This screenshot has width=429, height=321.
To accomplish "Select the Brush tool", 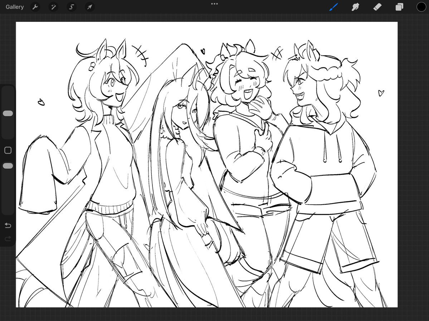I will [x=333, y=7].
